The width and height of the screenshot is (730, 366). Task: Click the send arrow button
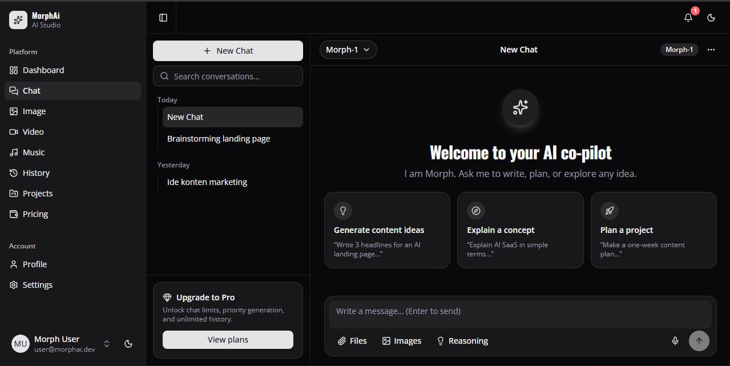click(x=699, y=341)
